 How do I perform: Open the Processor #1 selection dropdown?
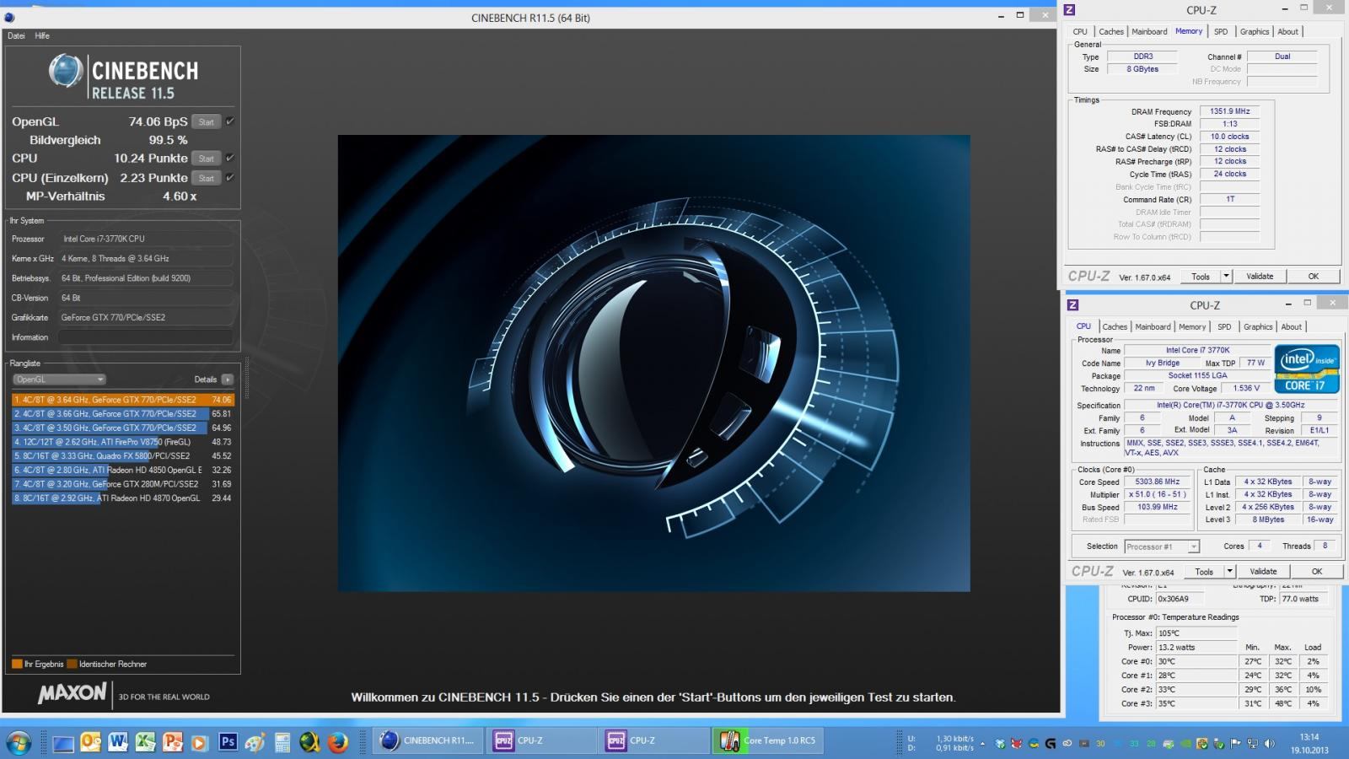click(1162, 546)
